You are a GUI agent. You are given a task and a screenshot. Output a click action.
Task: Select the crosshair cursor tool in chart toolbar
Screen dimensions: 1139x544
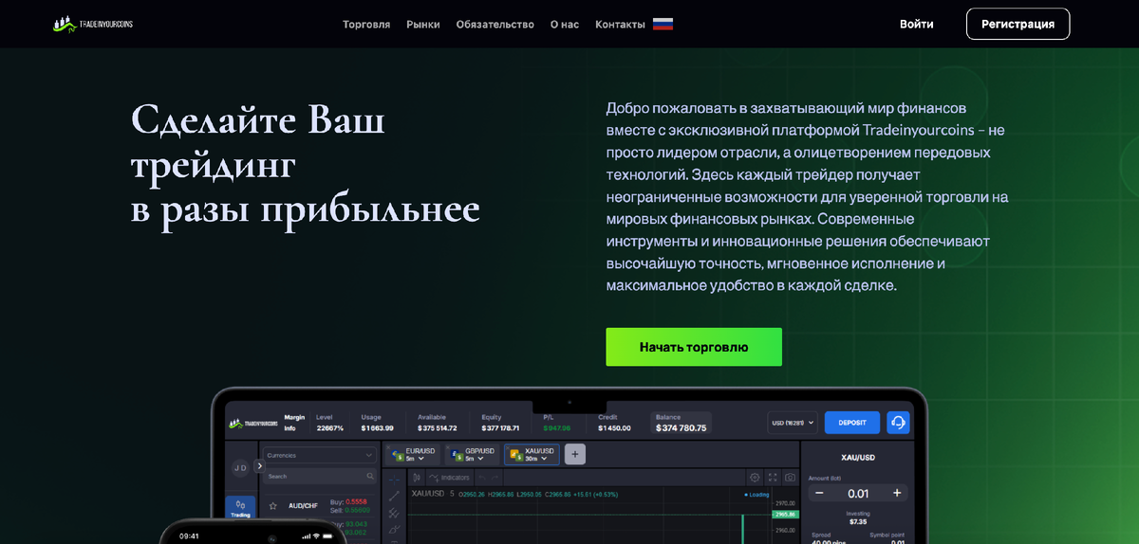pos(394,480)
